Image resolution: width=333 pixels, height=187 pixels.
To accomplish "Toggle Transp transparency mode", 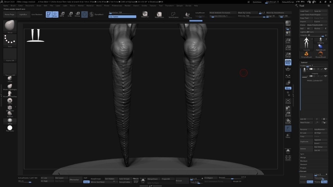I will point(288,136).
